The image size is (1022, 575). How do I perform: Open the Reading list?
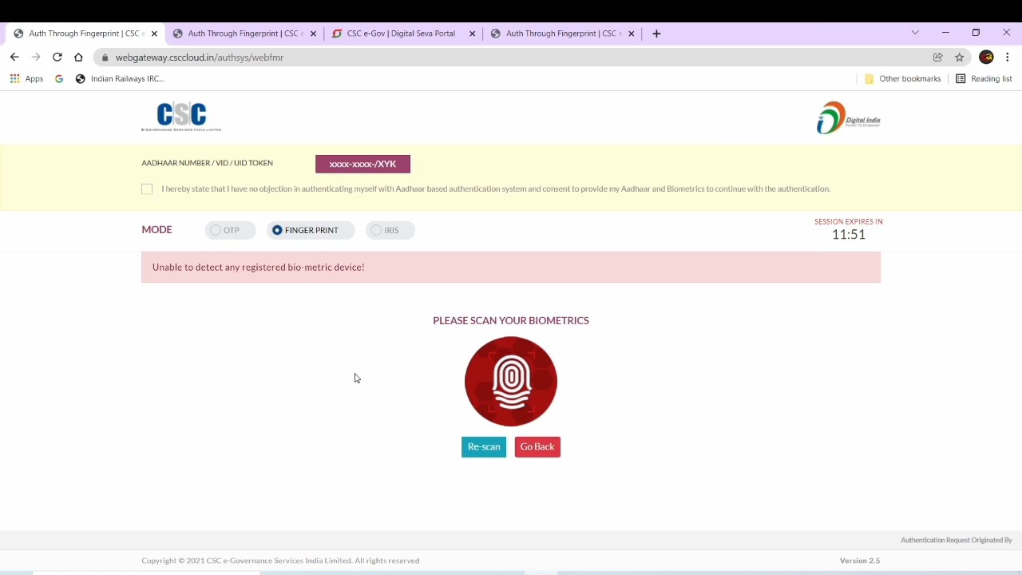[x=984, y=79]
